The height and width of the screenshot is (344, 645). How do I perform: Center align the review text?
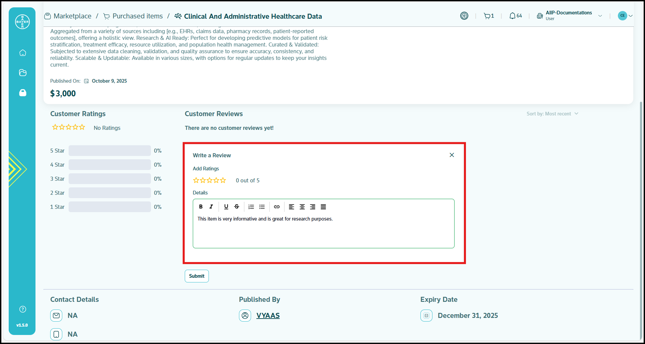click(302, 207)
